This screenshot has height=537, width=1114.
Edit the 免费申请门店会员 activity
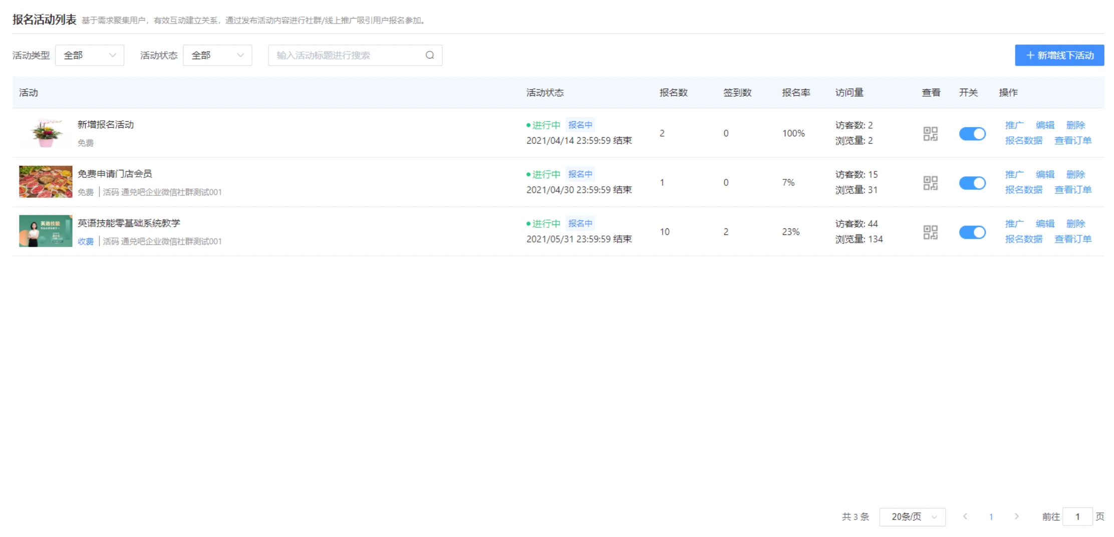1045,174
